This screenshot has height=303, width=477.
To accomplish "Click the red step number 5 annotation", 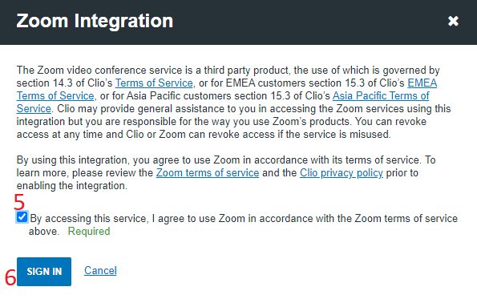I will pyautogui.click(x=19, y=202).
